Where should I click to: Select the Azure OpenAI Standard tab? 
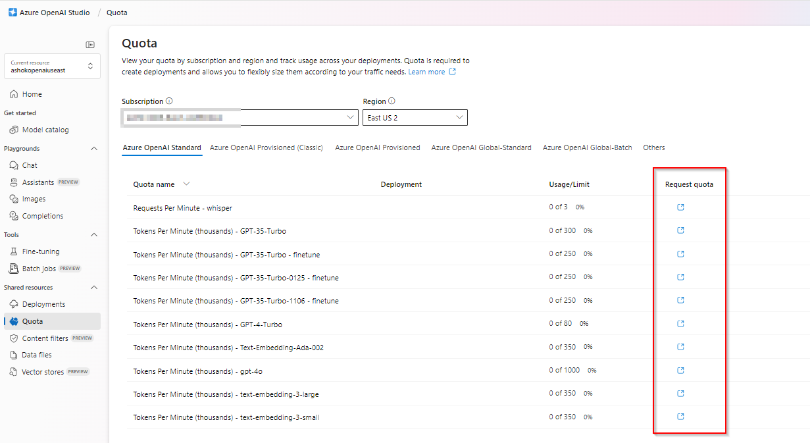(x=162, y=147)
